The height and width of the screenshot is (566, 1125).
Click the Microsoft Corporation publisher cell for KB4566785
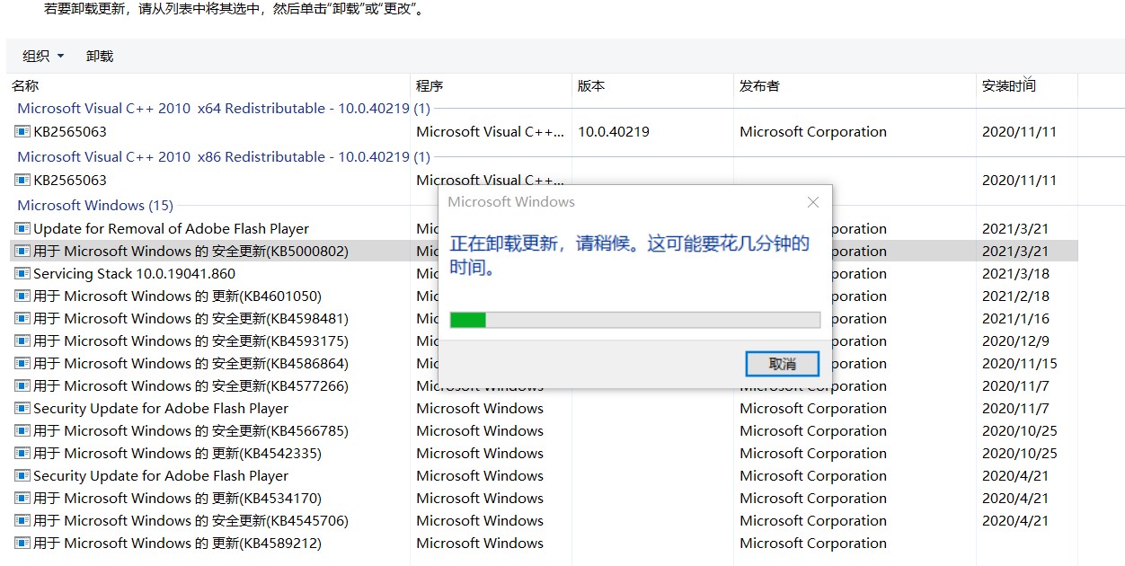click(x=813, y=430)
